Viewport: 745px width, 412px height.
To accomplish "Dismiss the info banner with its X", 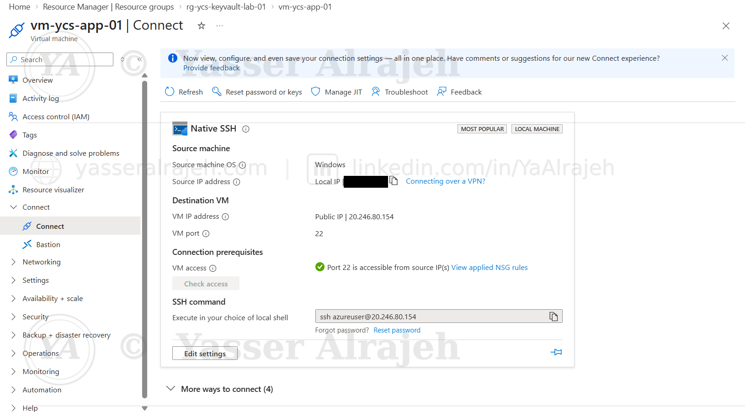I will pyautogui.click(x=724, y=58).
